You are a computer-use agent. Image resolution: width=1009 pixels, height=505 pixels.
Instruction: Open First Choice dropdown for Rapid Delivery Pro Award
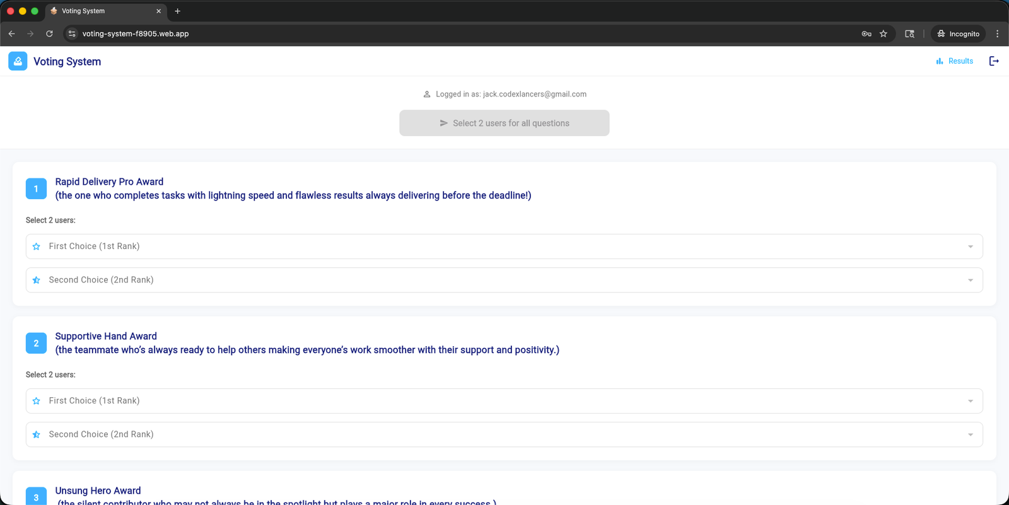pos(504,247)
